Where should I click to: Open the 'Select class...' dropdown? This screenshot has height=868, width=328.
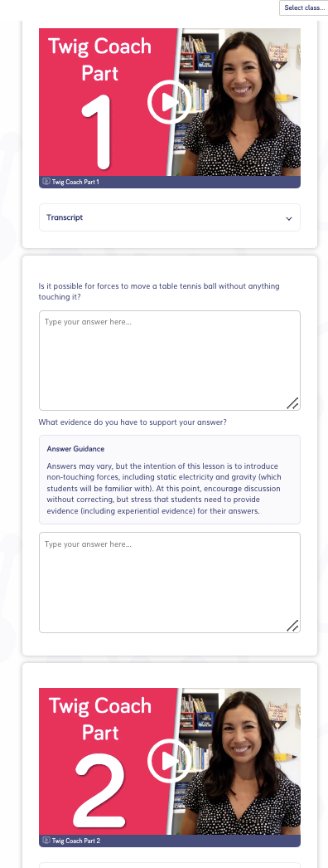(304, 7)
